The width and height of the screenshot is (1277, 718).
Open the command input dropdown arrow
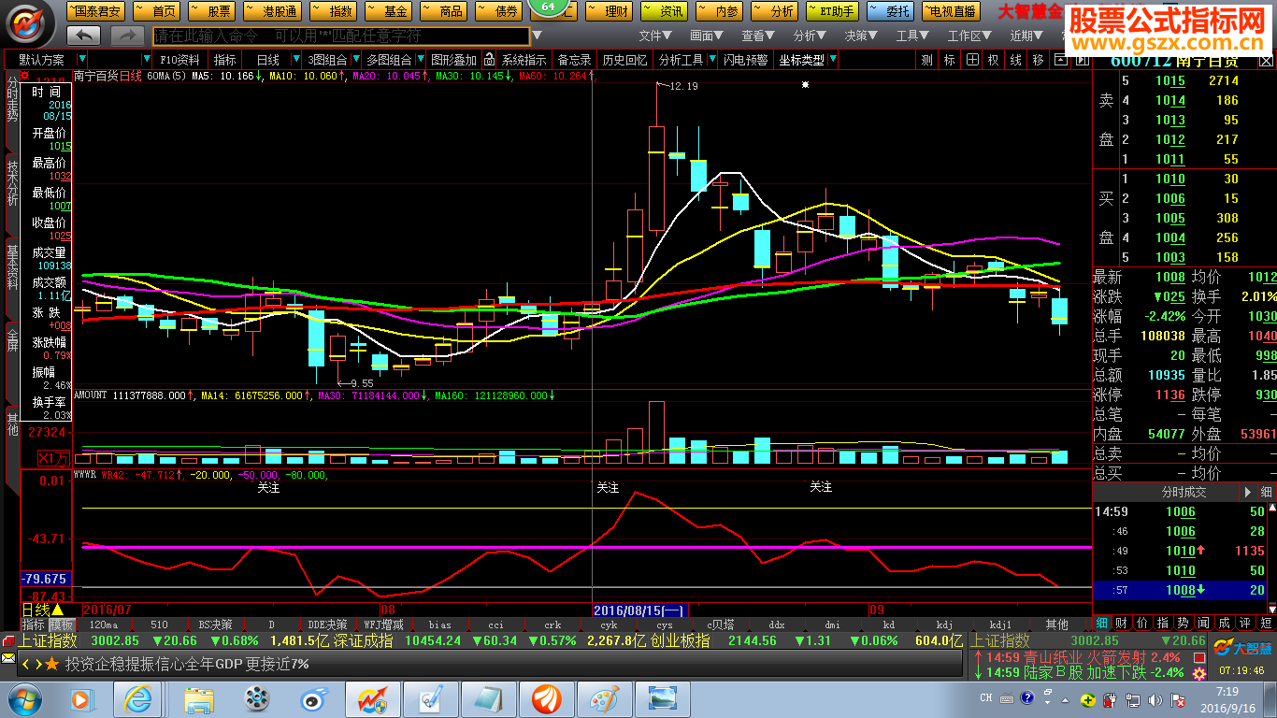pos(536,36)
